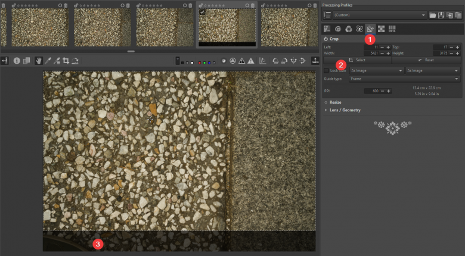The height and width of the screenshot is (256, 465).
Task: Select the Hand navigation tool
Action: tap(39, 61)
